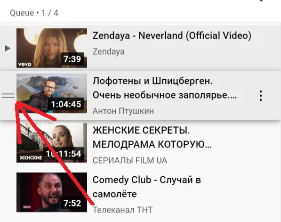Open the ЖЕНСКИЕ СЕКРЕТЫ video thumbnail

tap(52, 143)
